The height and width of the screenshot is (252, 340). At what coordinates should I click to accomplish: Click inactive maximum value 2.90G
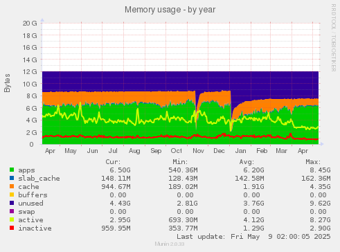(320, 228)
